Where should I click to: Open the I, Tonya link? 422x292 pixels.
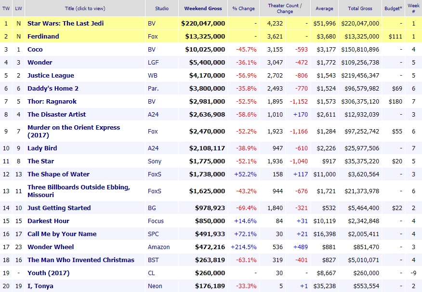click(x=40, y=286)
